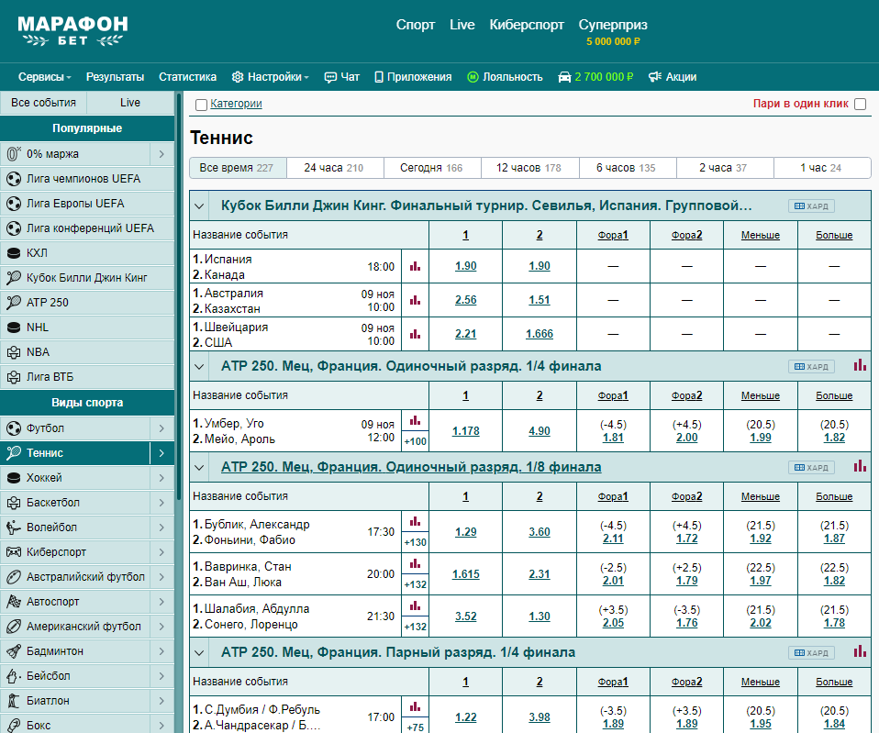879x733 pixels.
Task: Open tournament stats icon for ATP 250 Парный разряд
Action: 860,651
